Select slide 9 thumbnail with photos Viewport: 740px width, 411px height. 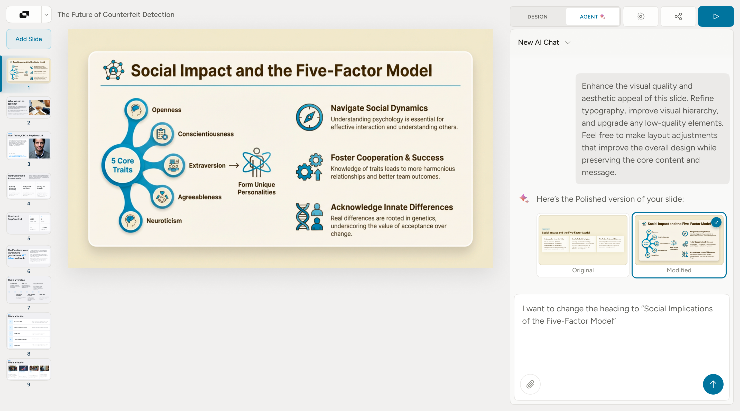[29, 369]
